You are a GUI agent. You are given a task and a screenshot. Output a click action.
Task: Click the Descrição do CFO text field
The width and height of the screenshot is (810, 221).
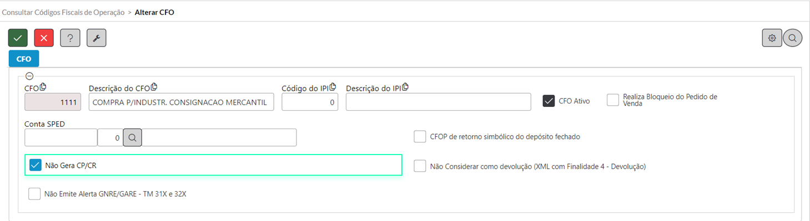(x=181, y=102)
